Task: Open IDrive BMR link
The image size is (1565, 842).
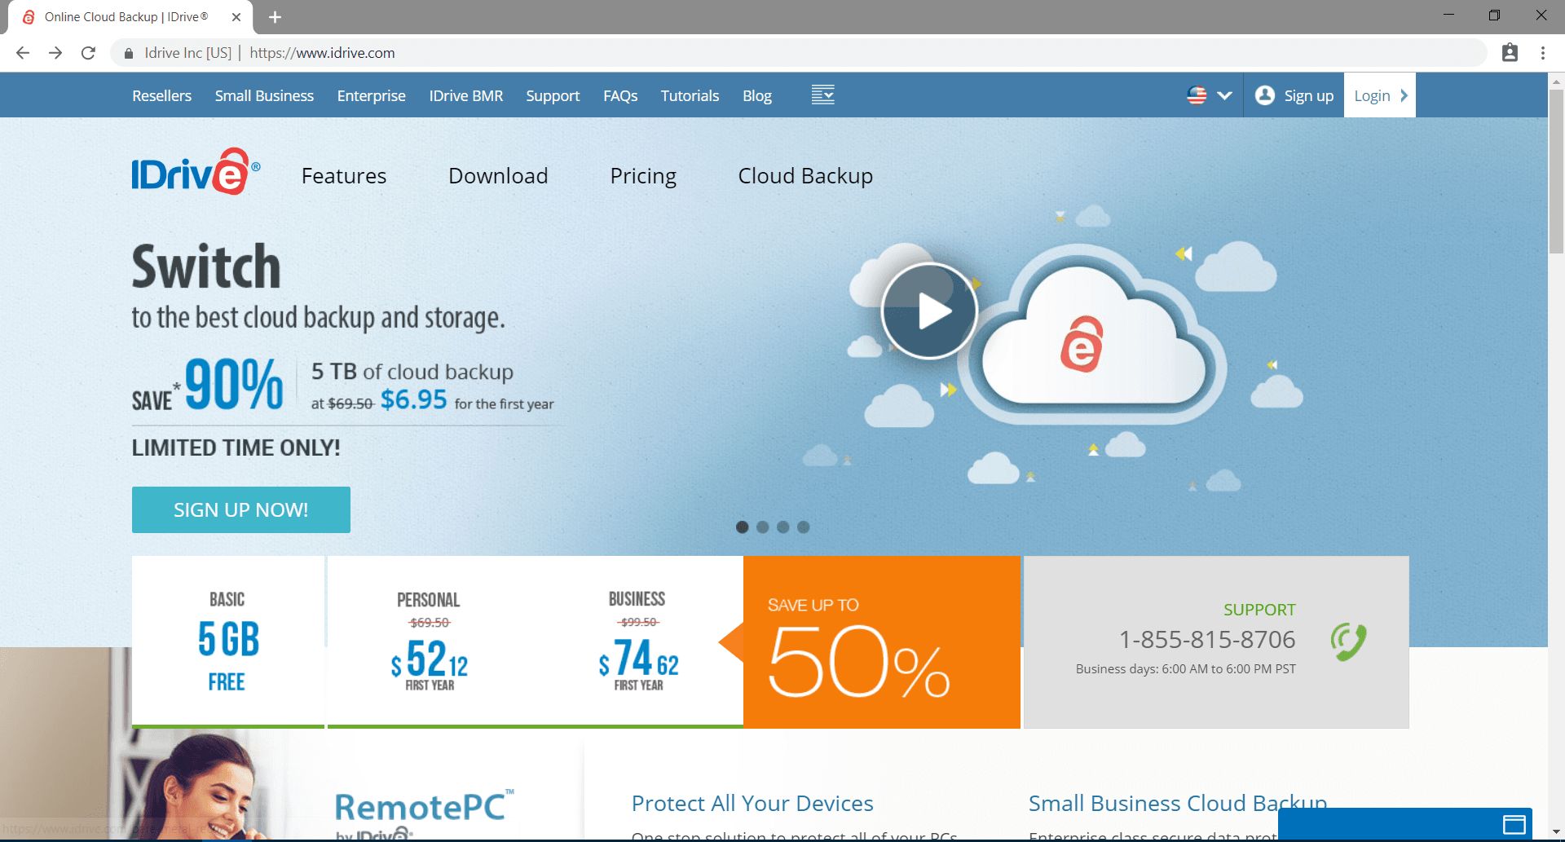Action: (x=466, y=95)
